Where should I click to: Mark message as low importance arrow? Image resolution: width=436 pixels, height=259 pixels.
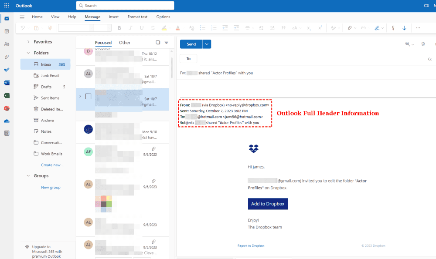tap(404, 28)
